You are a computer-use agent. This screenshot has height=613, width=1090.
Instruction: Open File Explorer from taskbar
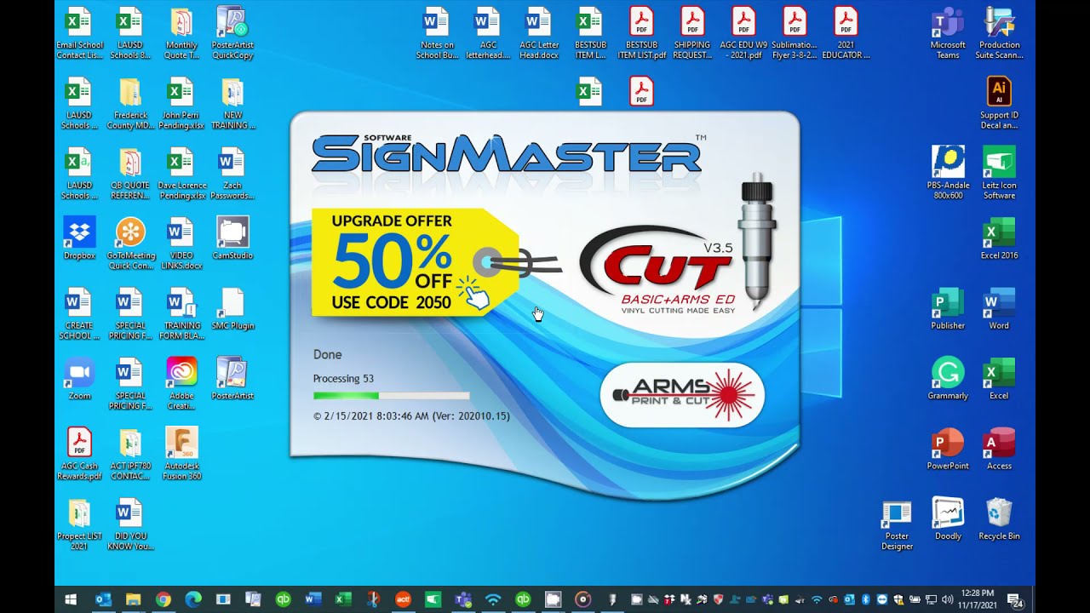coord(133,599)
